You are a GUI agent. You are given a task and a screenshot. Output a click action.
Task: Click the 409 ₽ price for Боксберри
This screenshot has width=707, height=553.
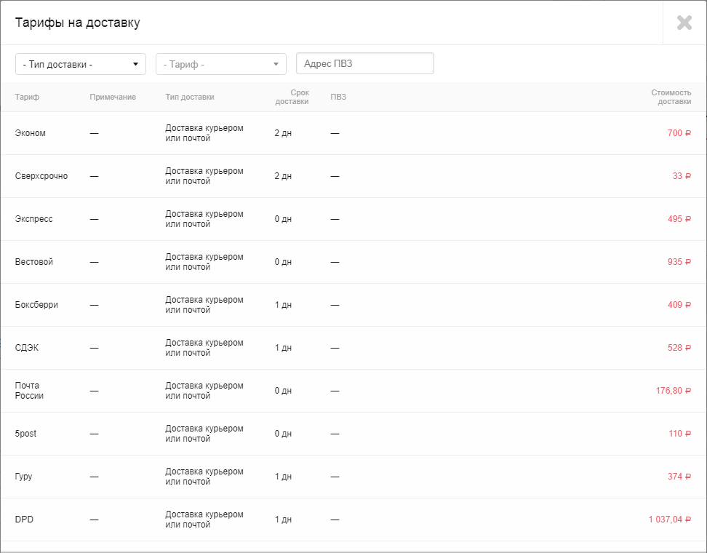coord(679,304)
